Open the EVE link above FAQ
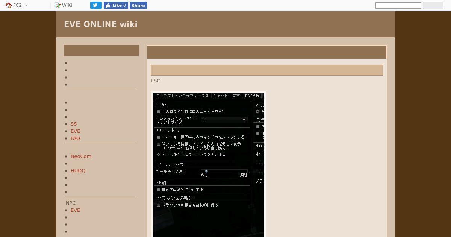This screenshot has height=237, width=451. tap(75, 131)
